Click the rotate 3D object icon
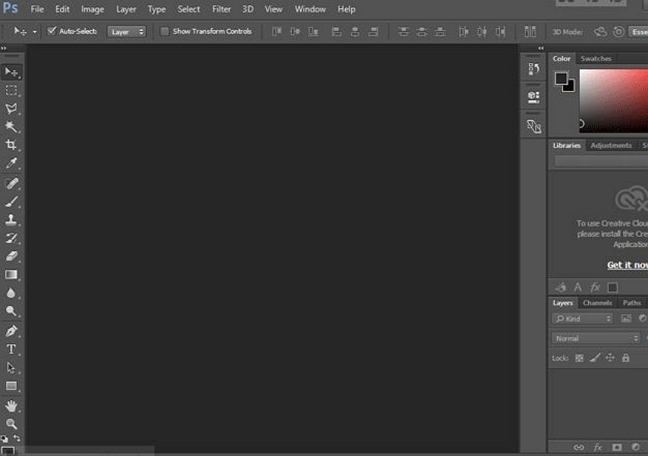This screenshot has height=456, width=648. click(600, 32)
